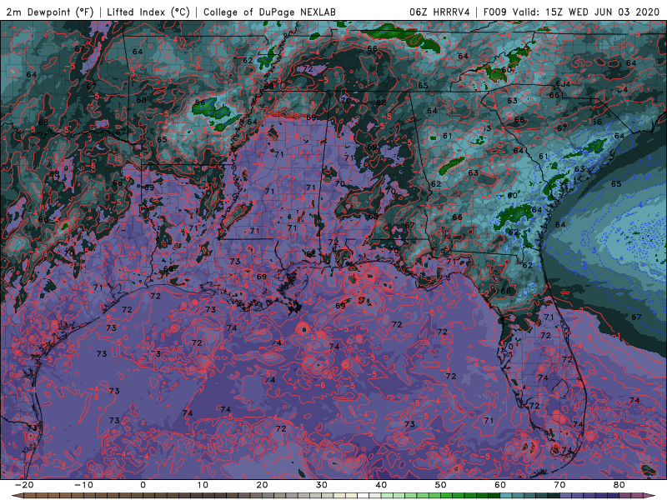The image size is (667, 500).
Task: Click the "-10" color scale label
Action: coord(83,485)
